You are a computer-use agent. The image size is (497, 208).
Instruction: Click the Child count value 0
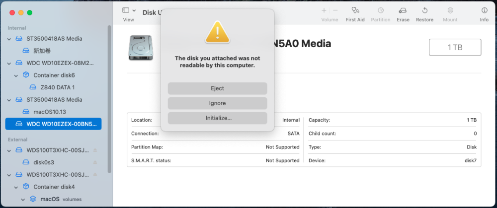pyautogui.click(x=475, y=134)
